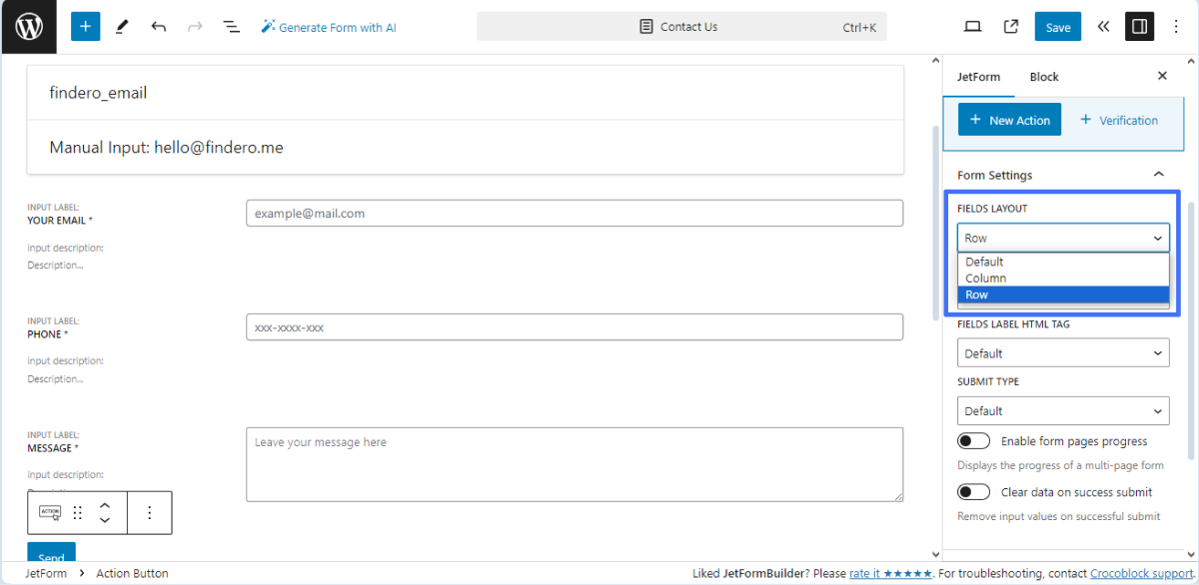
Task: Open the Action Button block options menu
Action: click(150, 512)
